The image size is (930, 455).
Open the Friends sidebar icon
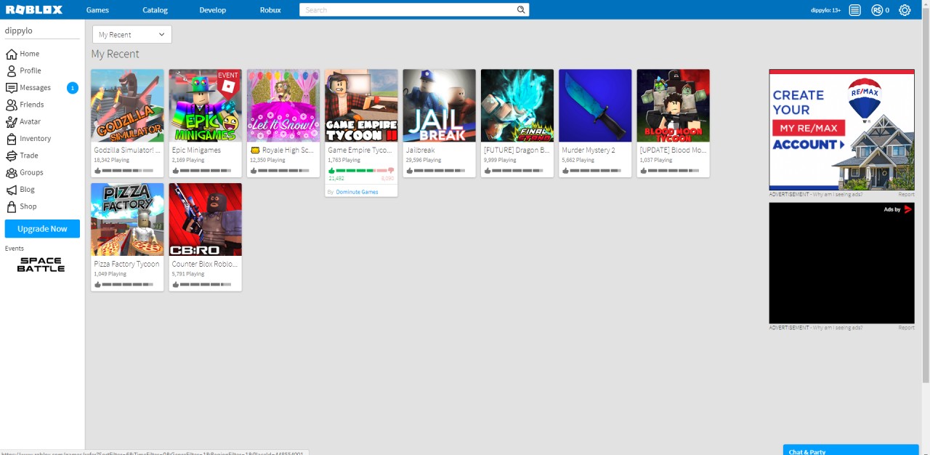(x=11, y=105)
